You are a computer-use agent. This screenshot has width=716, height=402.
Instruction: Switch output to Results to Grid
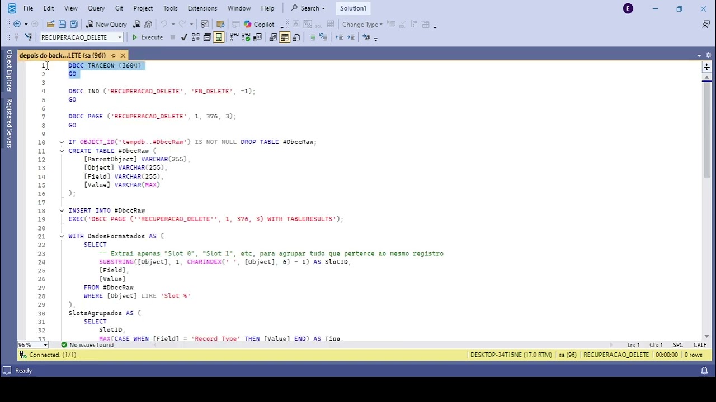tap(285, 37)
